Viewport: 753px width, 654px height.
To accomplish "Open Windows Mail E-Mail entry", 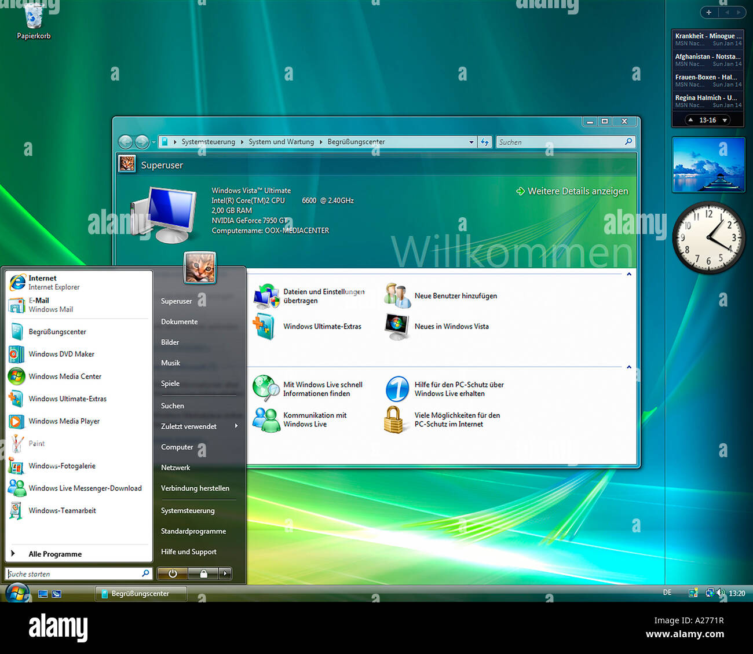I will pos(79,305).
